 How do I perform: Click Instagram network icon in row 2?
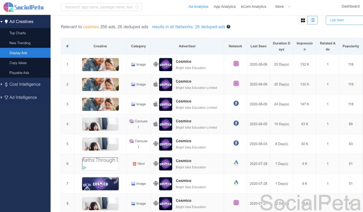236,83
